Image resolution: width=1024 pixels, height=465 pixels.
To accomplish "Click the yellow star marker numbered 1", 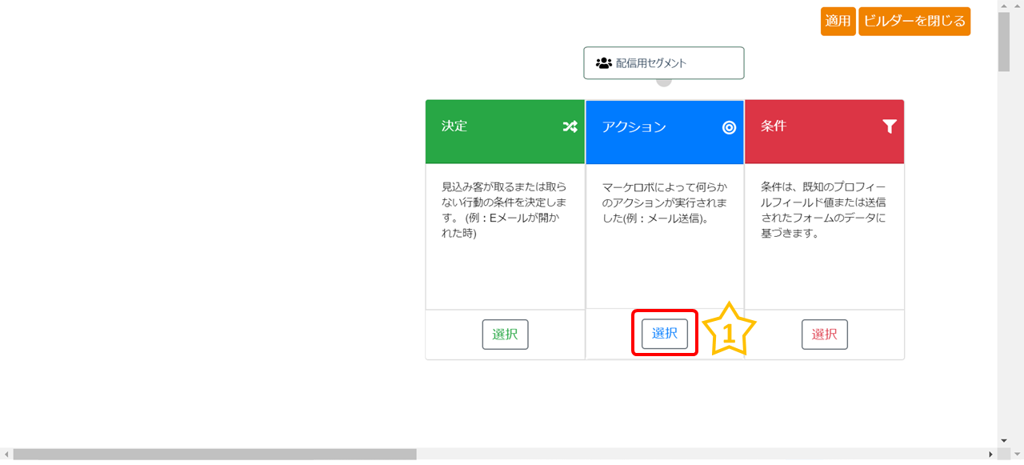I will point(729,331).
